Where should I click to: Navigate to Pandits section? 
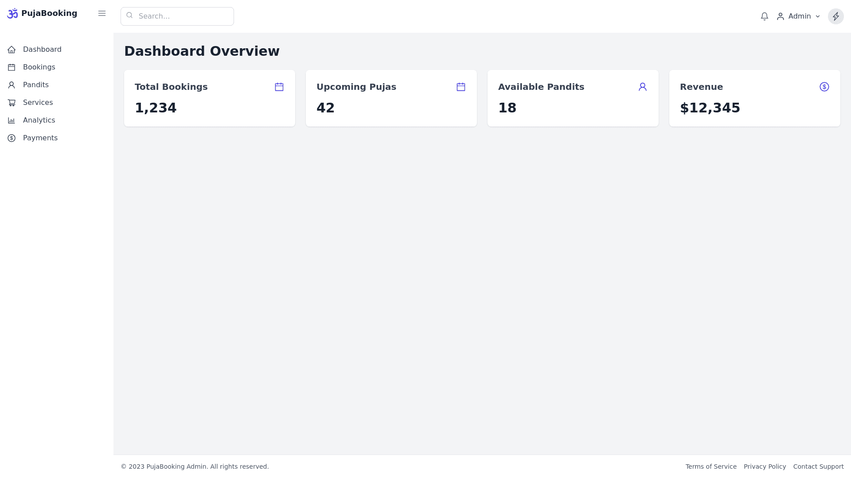click(x=35, y=85)
